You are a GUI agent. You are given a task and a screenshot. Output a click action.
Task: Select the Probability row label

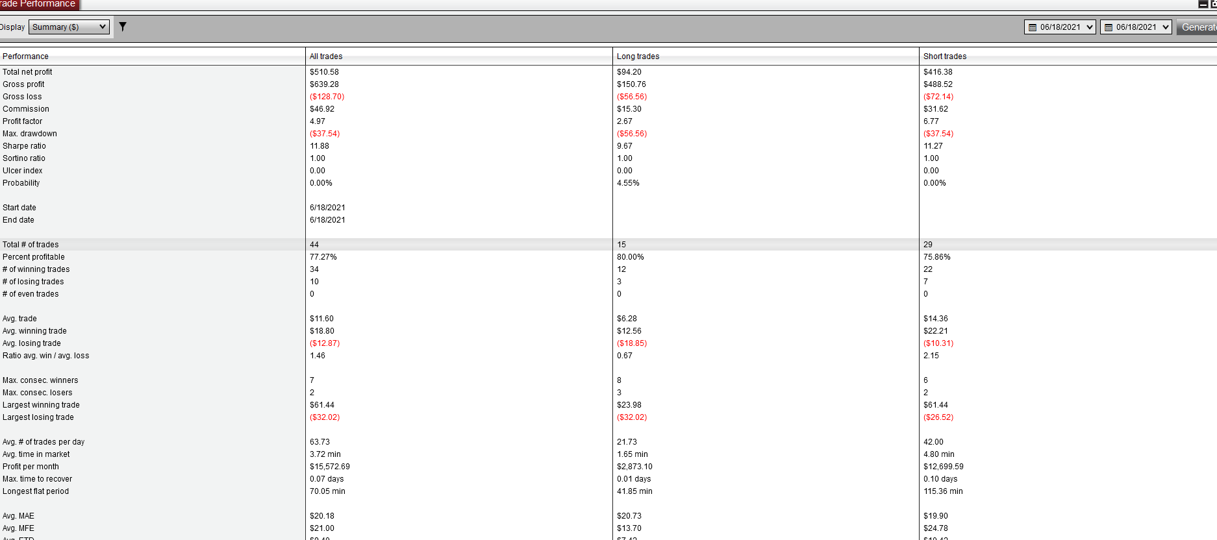[x=21, y=183]
